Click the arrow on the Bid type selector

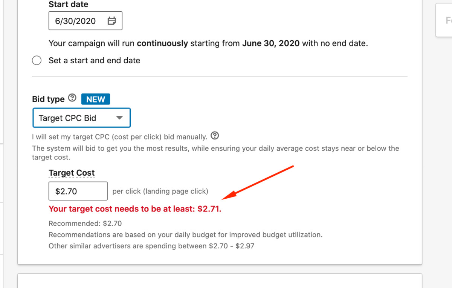point(119,118)
